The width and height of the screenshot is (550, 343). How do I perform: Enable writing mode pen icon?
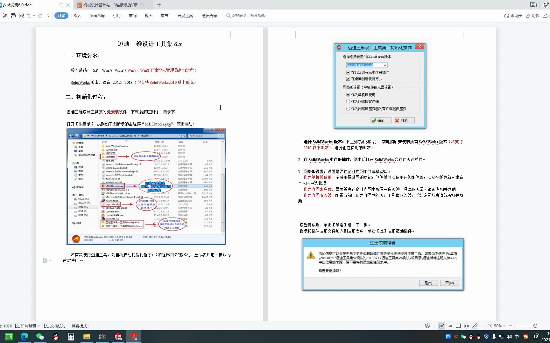(x=475, y=326)
